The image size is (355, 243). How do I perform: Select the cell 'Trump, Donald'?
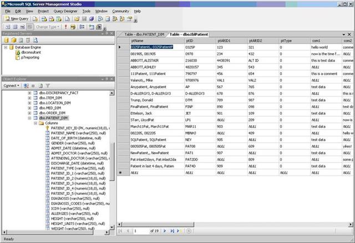point(157,100)
